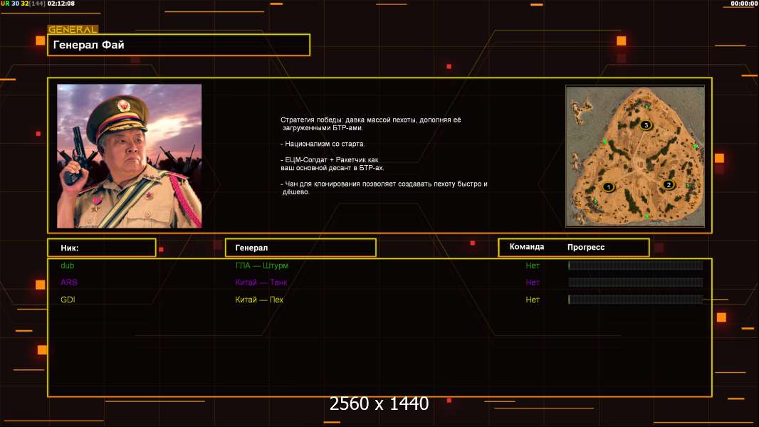Click 'ГЛА — Штурм' general entry
This screenshot has width=759, height=427.
click(261, 265)
